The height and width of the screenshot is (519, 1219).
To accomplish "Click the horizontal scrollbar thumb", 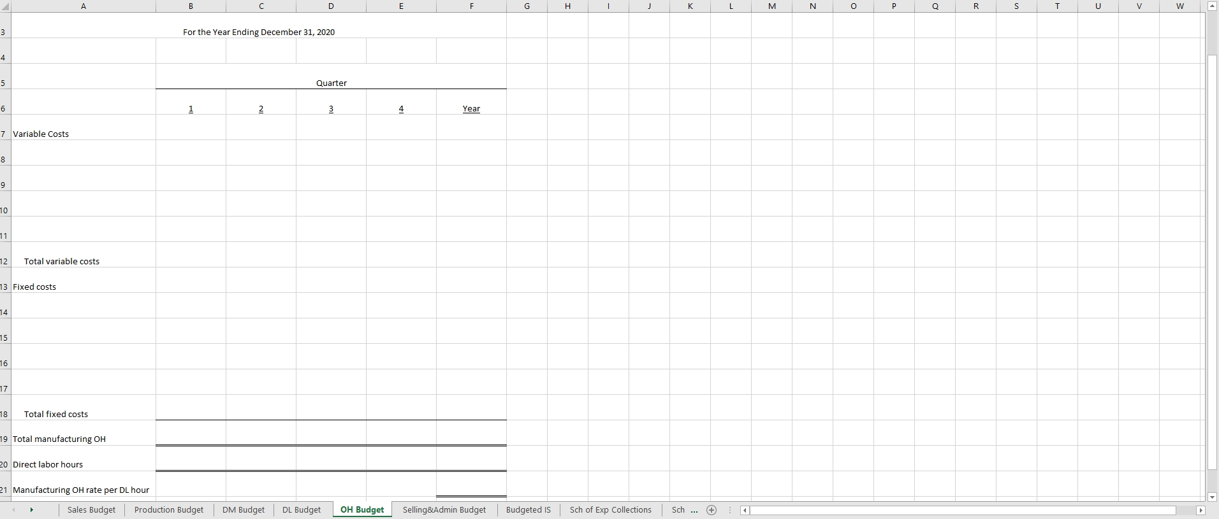I will [x=963, y=510].
